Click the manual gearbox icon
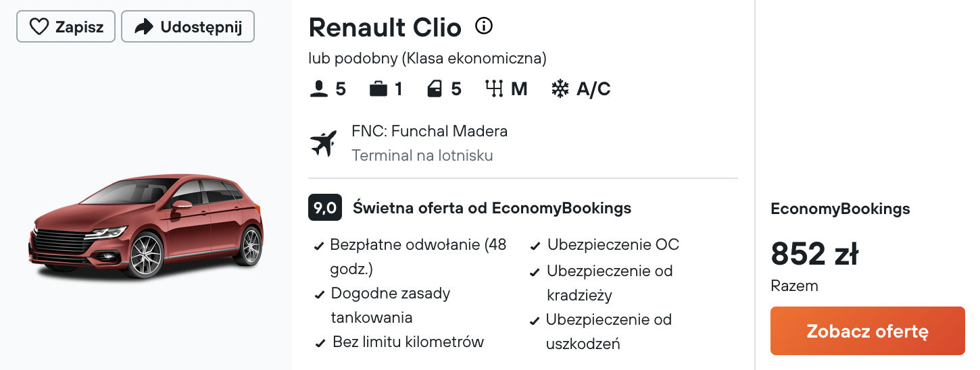This screenshot has height=370, width=980. (495, 88)
